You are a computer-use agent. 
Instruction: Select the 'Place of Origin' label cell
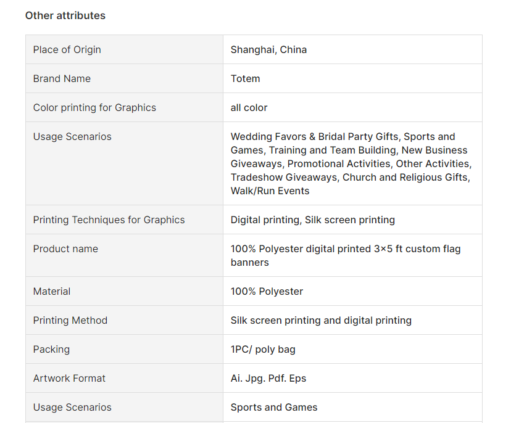(124, 49)
